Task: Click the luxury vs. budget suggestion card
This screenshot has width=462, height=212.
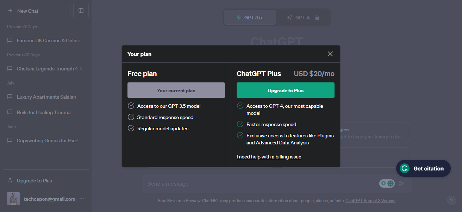Action: (x=374, y=133)
